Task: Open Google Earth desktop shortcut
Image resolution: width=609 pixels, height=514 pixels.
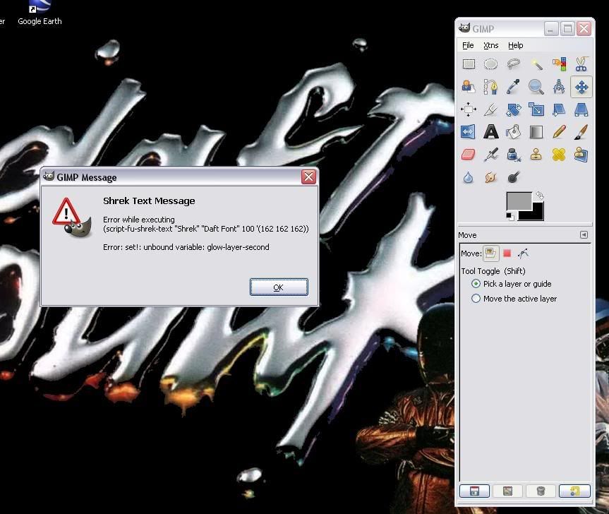Action: pos(40,13)
